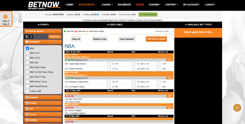Image resolution: width=245 pixels, height=124 pixels.
Task: Click the Los Angeles Lakers team name
Action: [76, 87]
